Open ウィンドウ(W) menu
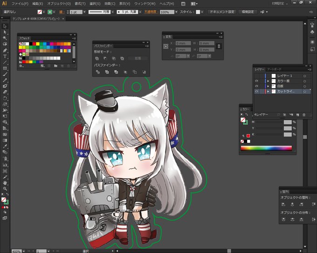317x253 pixels. [x=145, y=4]
